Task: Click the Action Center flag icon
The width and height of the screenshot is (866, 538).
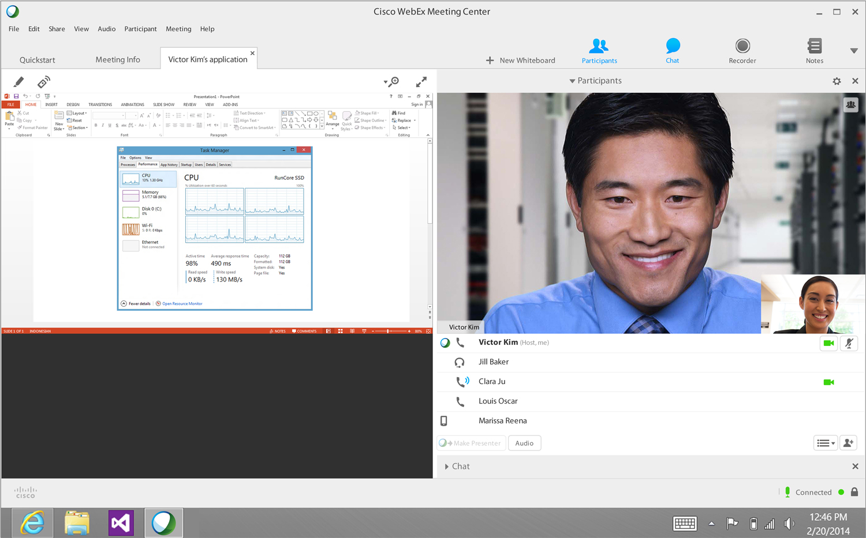Action: (x=732, y=524)
